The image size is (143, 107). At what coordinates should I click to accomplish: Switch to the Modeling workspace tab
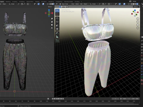coord(8,1)
